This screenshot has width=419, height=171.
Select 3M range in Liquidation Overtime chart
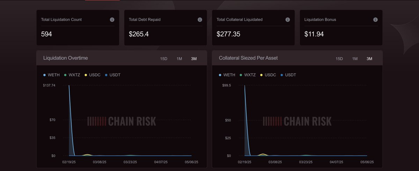click(194, 59)
